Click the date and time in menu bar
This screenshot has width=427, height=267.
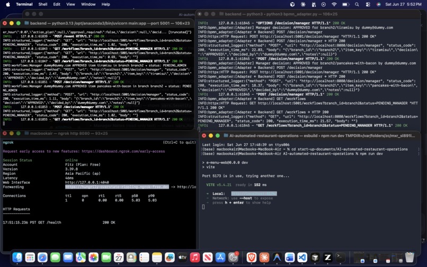pyautogui.click(x=403, y=4)
